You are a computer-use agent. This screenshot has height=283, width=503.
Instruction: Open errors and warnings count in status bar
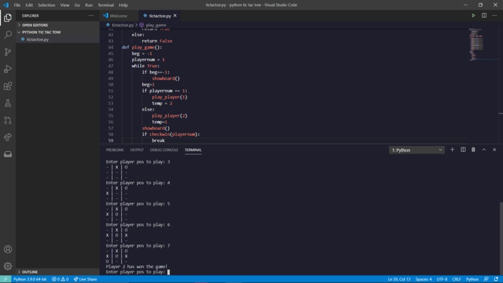pyautogui.click(x=60, y=279)
